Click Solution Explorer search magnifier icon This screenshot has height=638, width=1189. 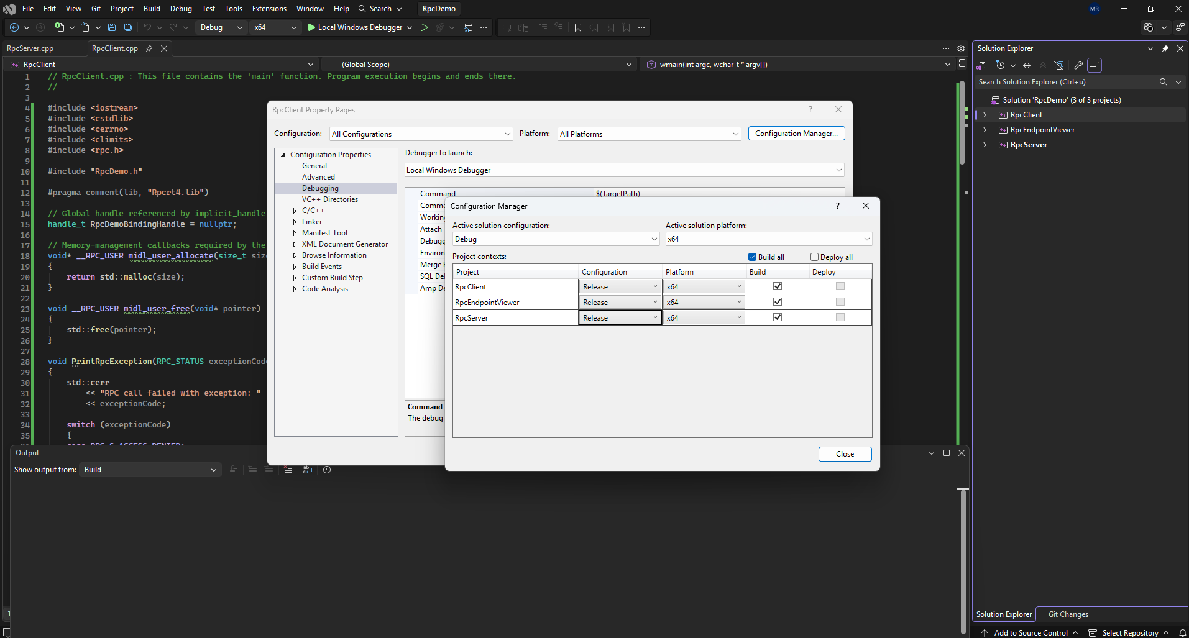point(1164,82)
